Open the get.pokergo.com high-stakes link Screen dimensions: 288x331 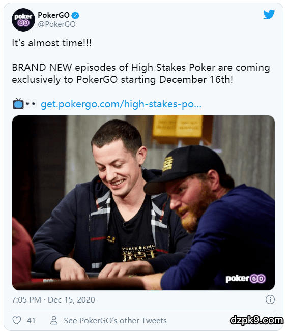coord(121,104)
